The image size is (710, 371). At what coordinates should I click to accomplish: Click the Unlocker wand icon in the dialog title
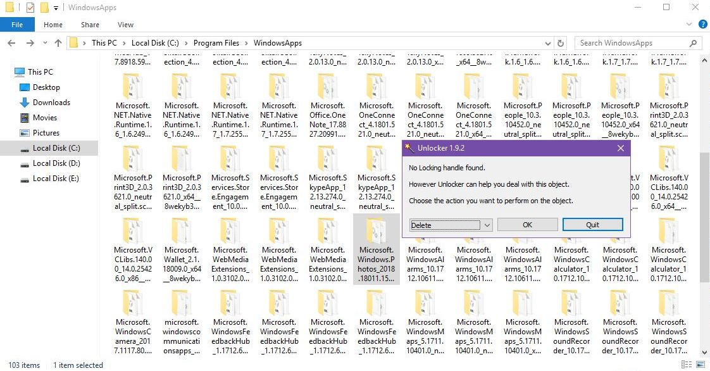409,148
